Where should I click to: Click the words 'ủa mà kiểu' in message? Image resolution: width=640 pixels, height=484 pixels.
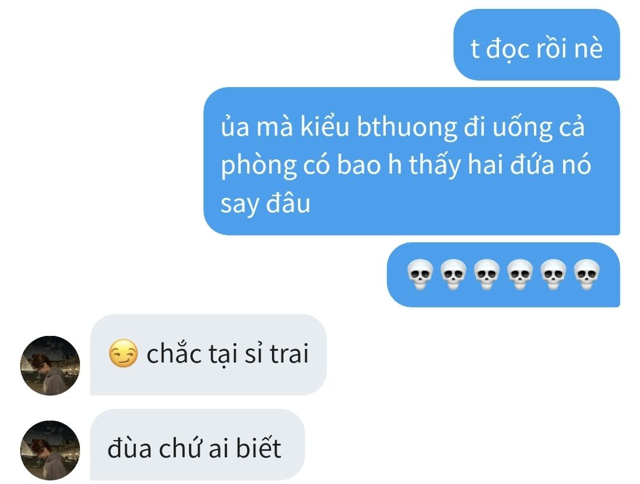click(285, 126)
